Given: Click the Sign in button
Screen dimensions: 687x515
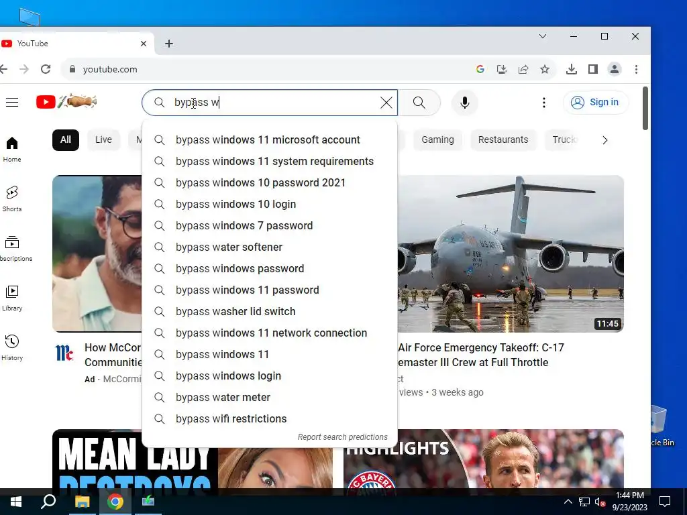Looking at the screenshot, I should (596, 103).
